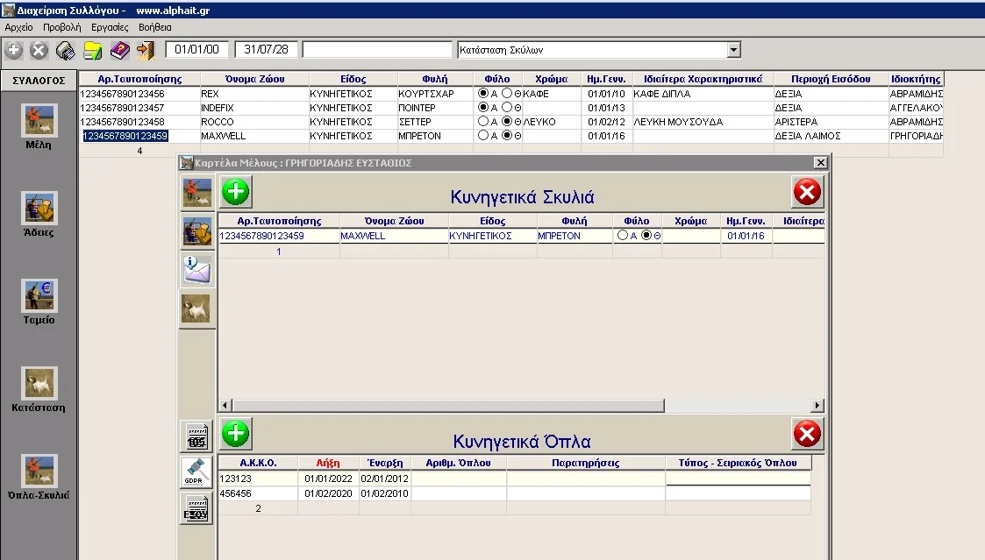The width and height of the screenshot is (985, 560).
Task: Select the ΣΕΤΤΕΡ breed cell
Action: [435, 122]
